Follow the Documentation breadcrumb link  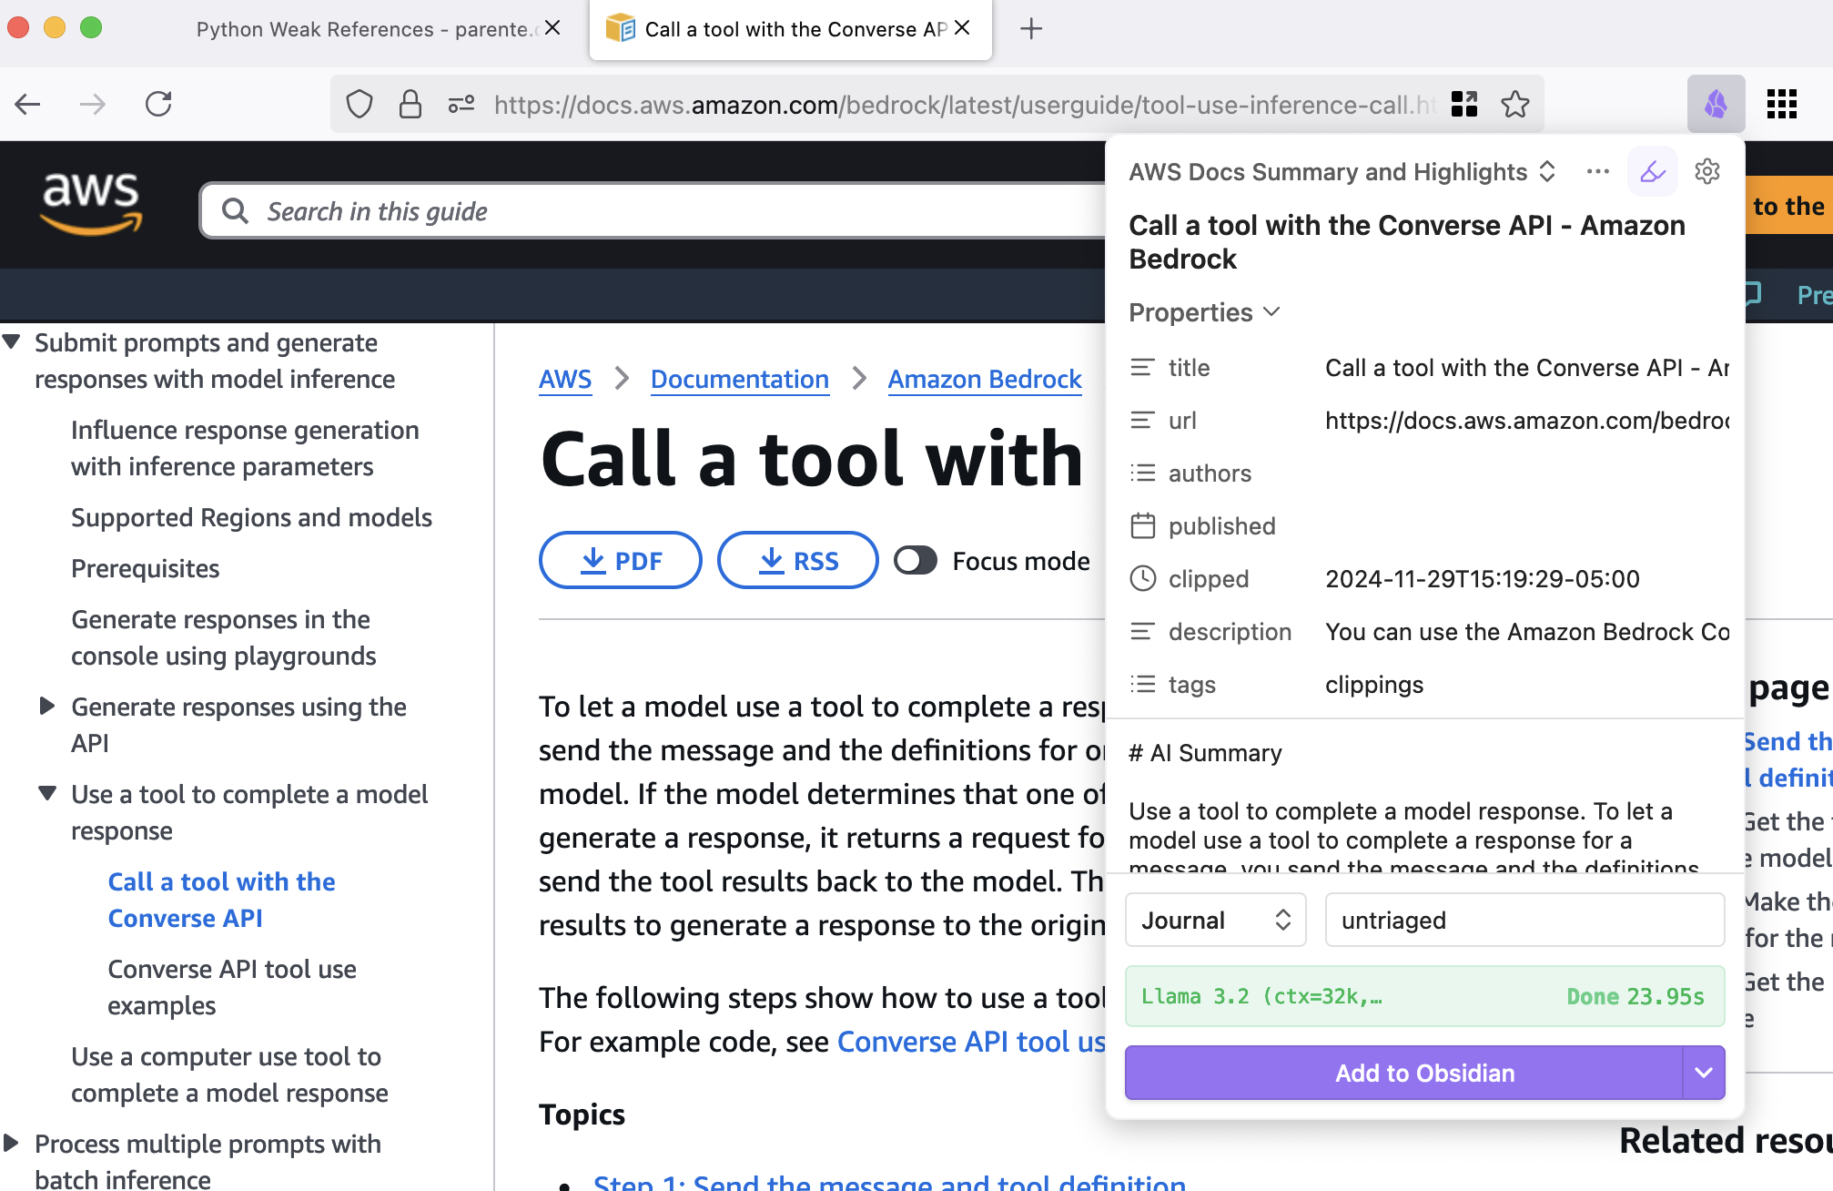point(740,379)
